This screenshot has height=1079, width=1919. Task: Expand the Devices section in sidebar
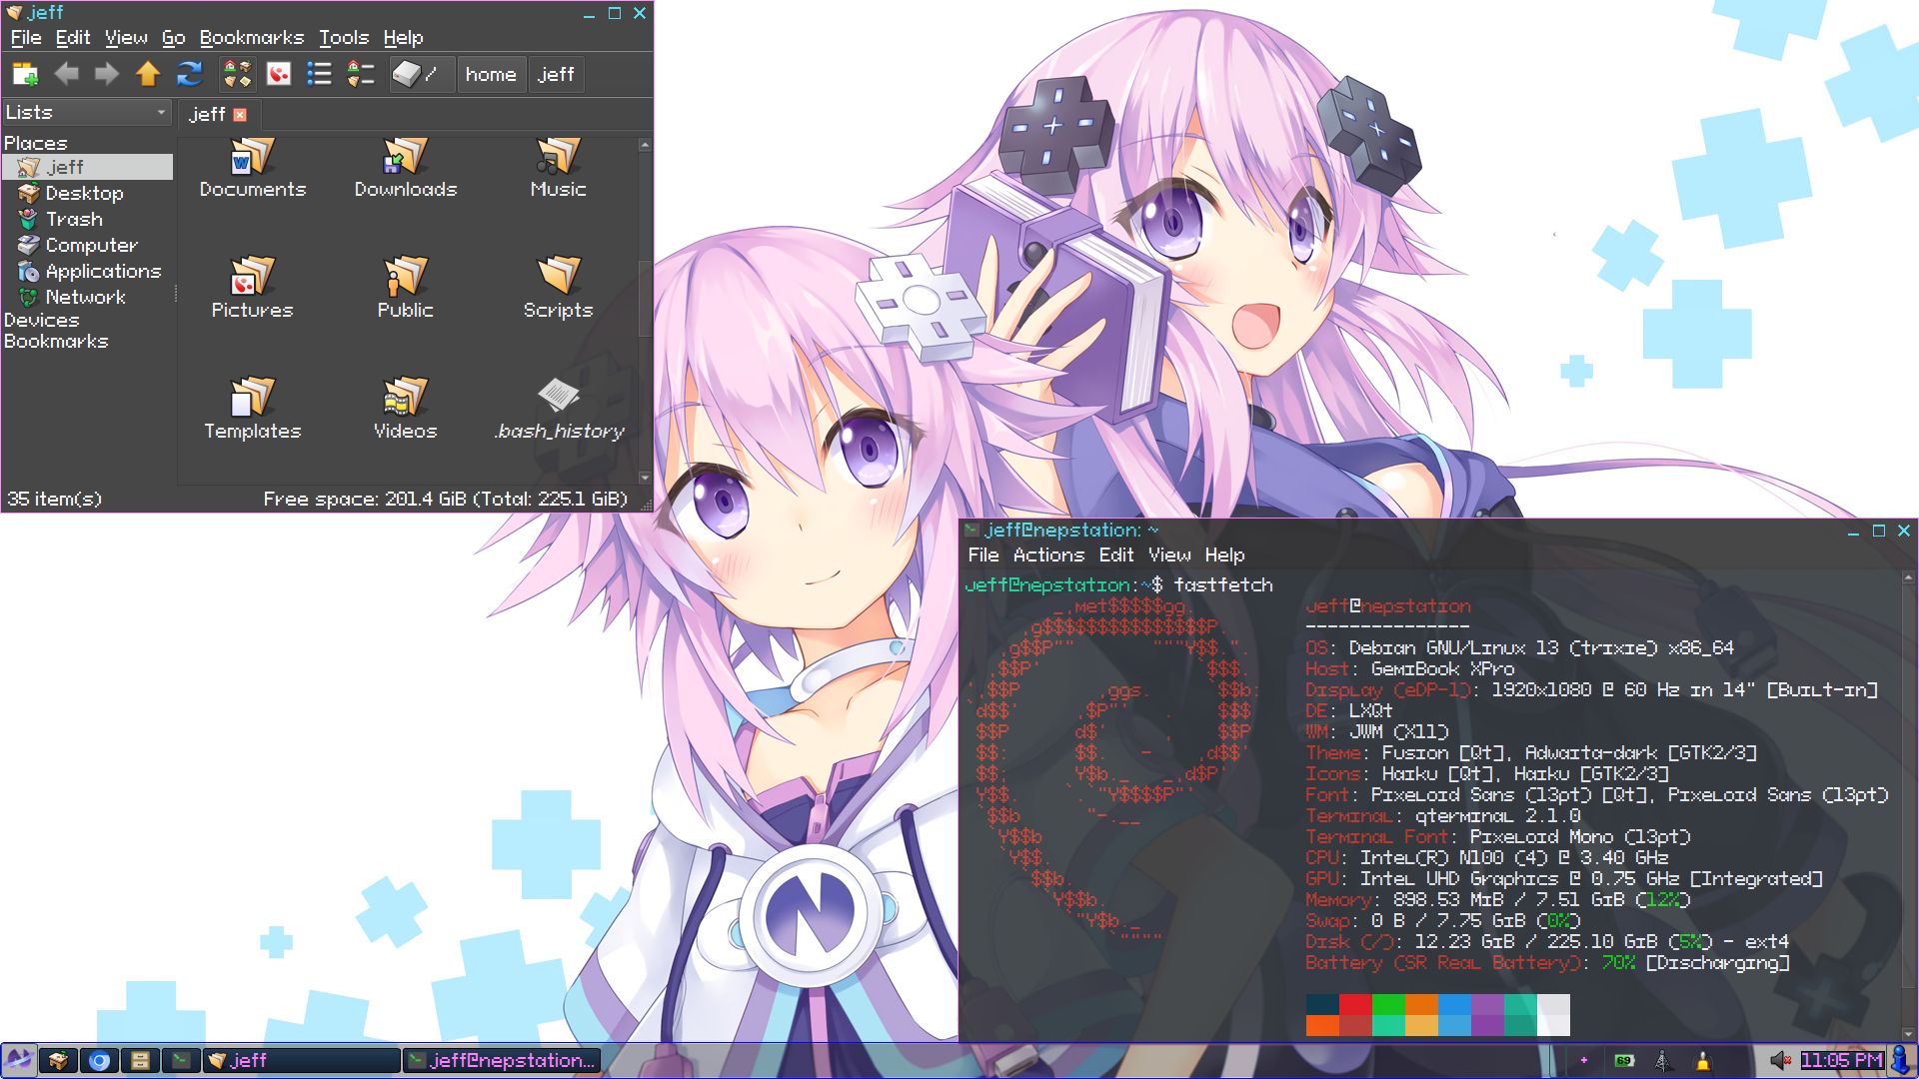click(x=41, y=320)
